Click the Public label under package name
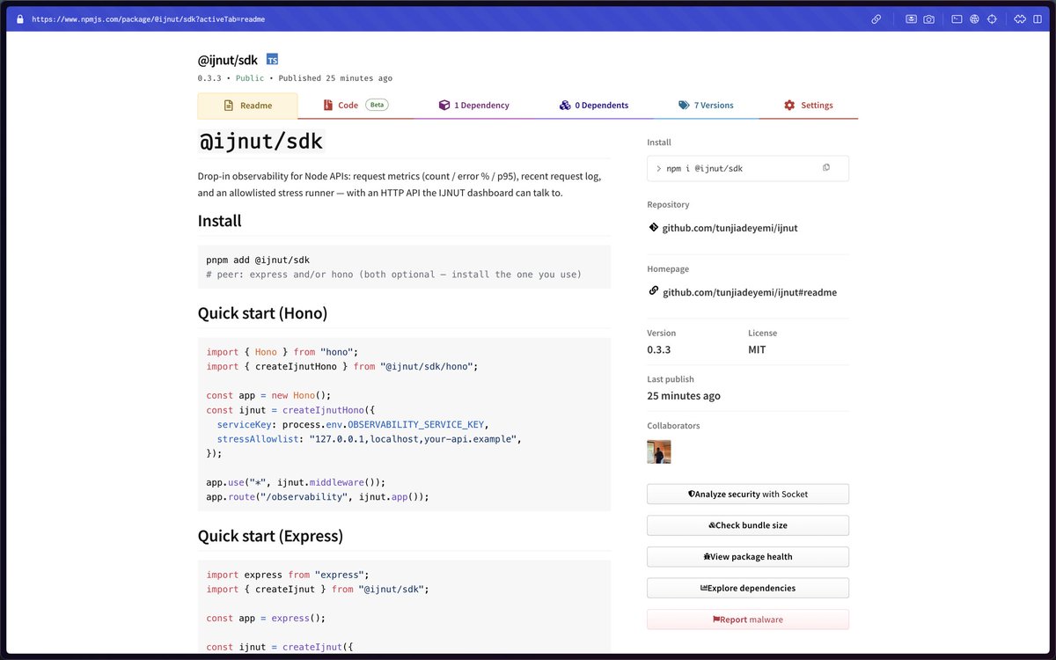This screenshot has width=1056, height=660. [250, 78]
